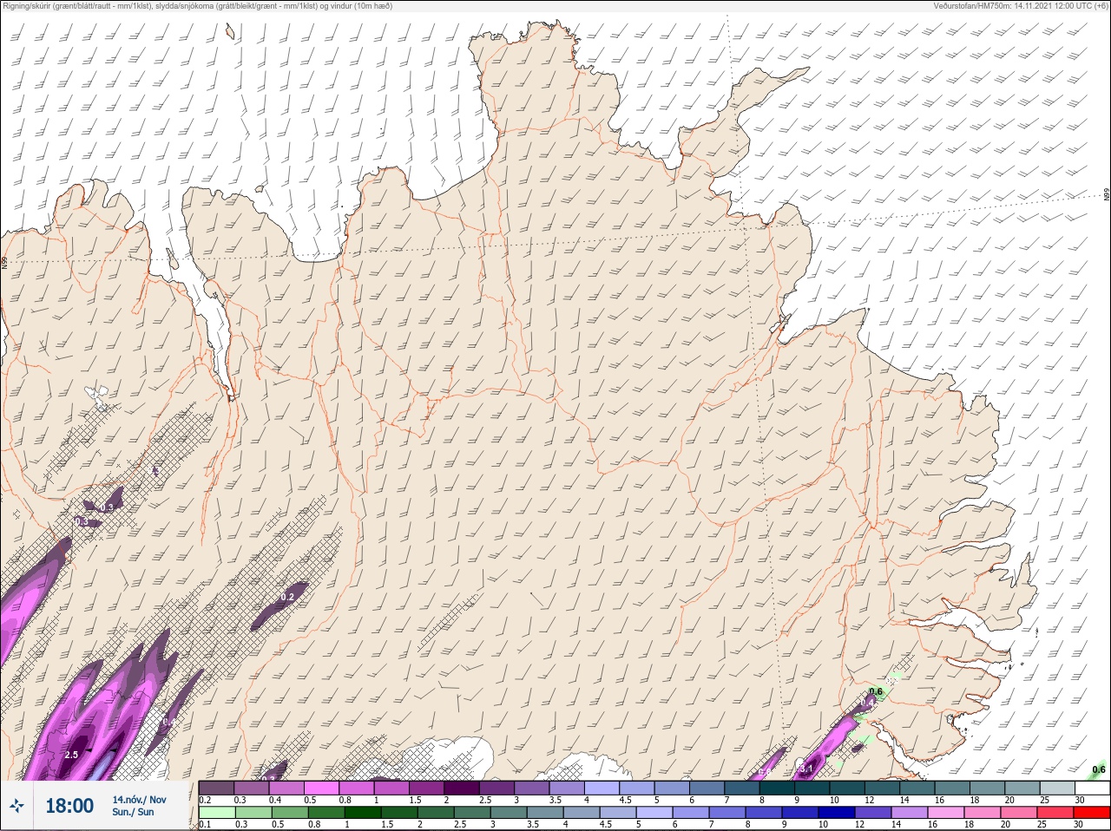Pick the dark teal upper-row swatch at 10
Image resolution: width=1111 pixels, height=831 pixels.
pyautogui.click(x=847, y=788)
